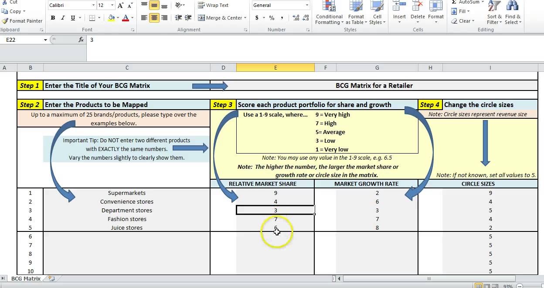The height and width of the screenshot is (288, 544).
Task: Apply cell borders with the Borders icon
Action: point(92,18)
